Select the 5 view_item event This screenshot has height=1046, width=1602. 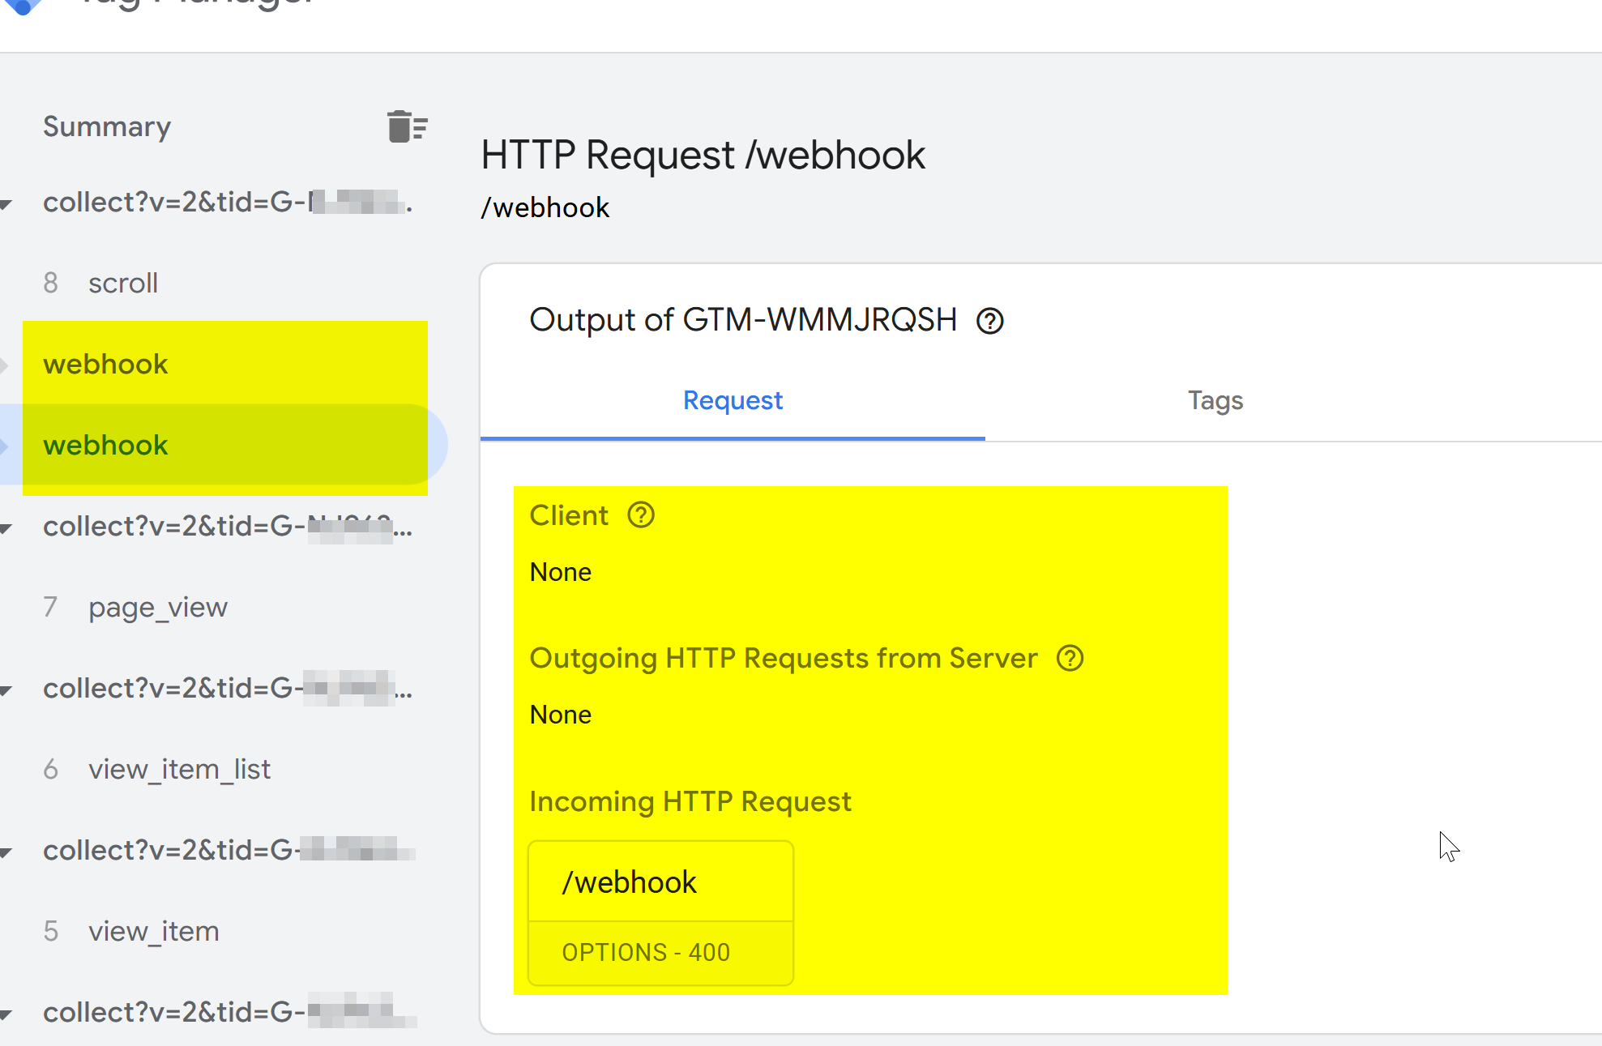click(130, 931)
